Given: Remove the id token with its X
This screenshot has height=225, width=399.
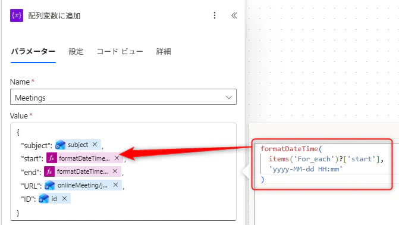Looking at the screenshot, I should point(64,198).
